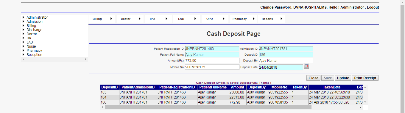Open the Reports top menu
Screen dimensions: 405x113
[x=272, y=19]
